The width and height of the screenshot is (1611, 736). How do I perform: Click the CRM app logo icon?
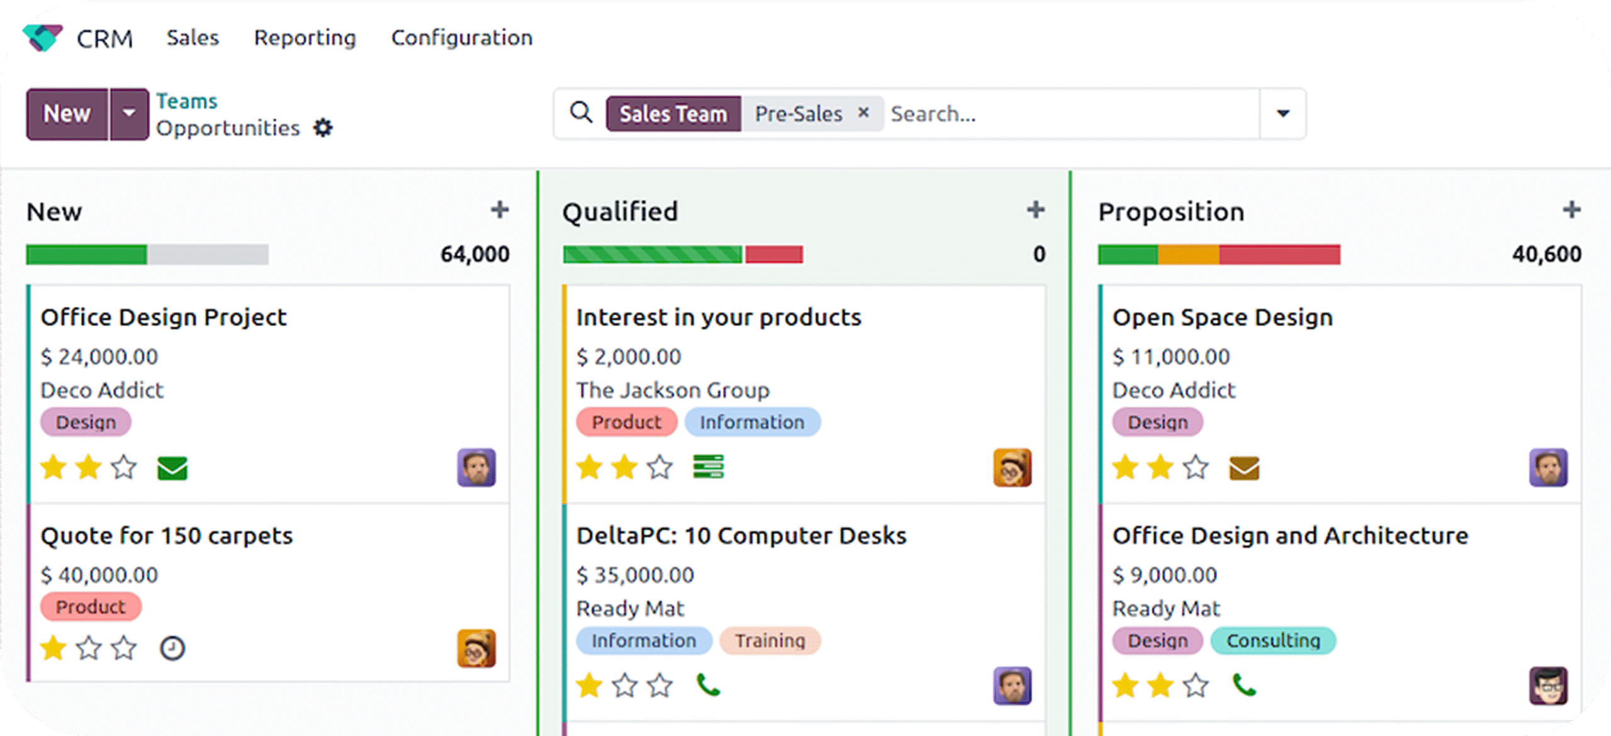[42, 38]
